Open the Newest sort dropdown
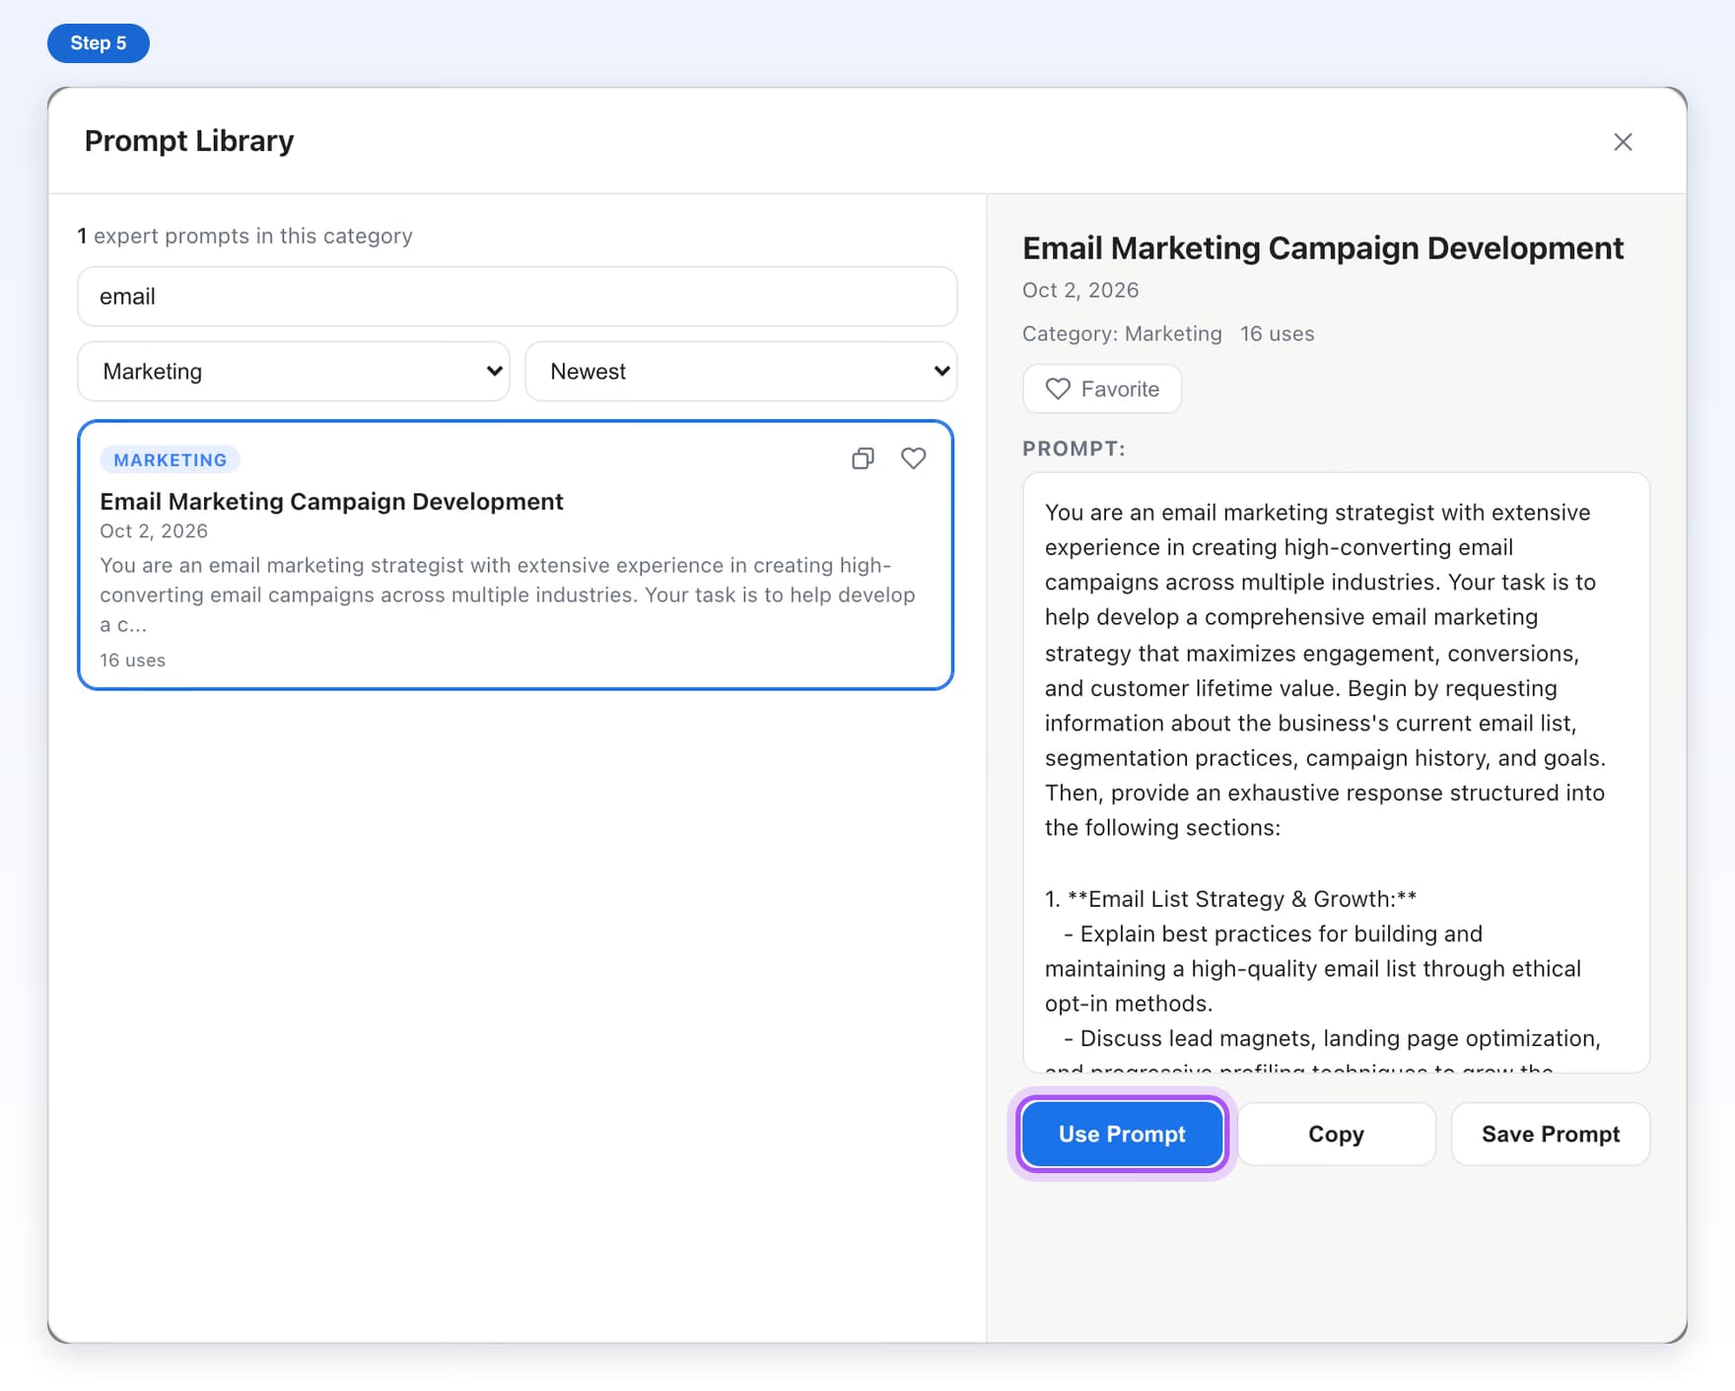This screenshot has height=1391, width=1735. click(741, 372)
